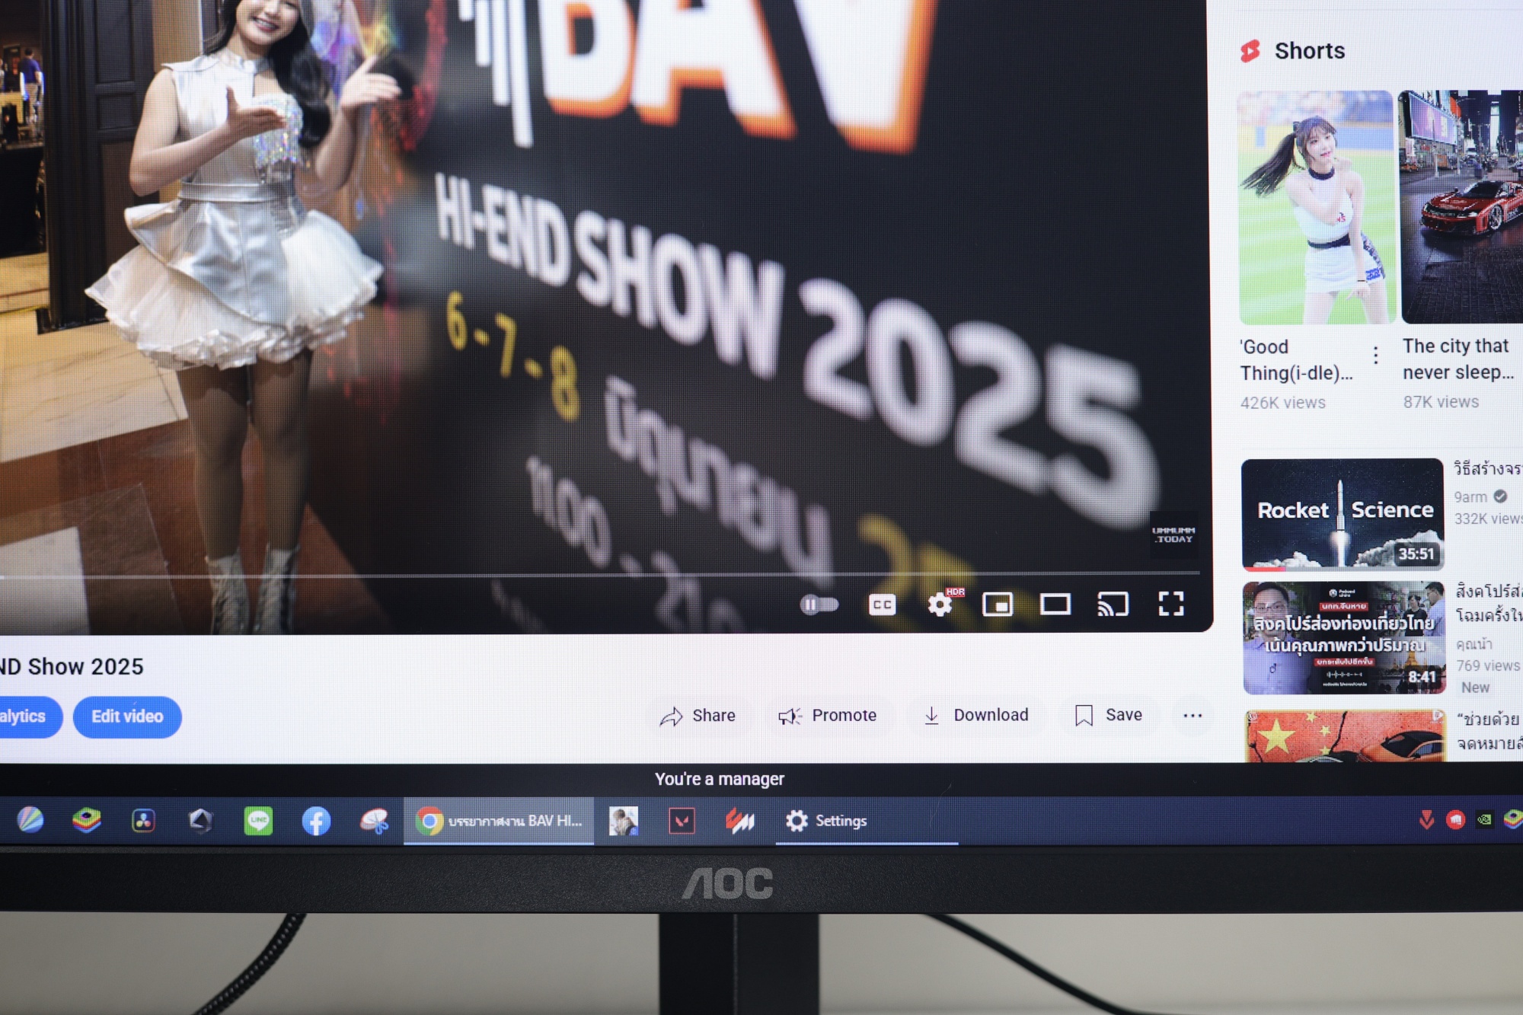Click the red circular system tray icon
Viewport: 1523px width, 1015px height.
point(1455,820)
